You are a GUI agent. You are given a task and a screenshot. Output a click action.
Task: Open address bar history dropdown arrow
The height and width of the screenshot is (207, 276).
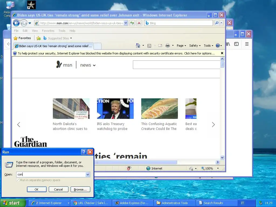pos(126,23)
